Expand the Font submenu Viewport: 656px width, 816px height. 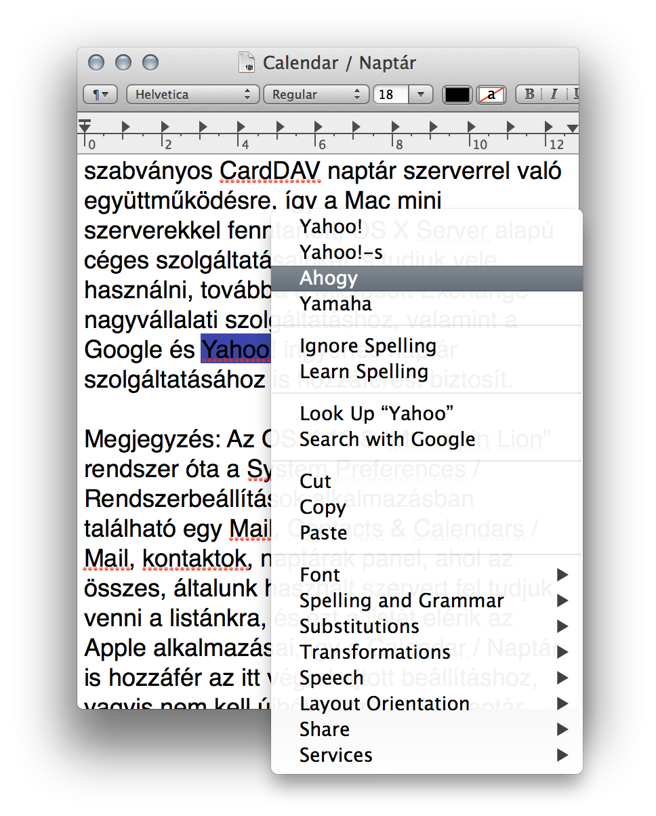pos(426,575)
